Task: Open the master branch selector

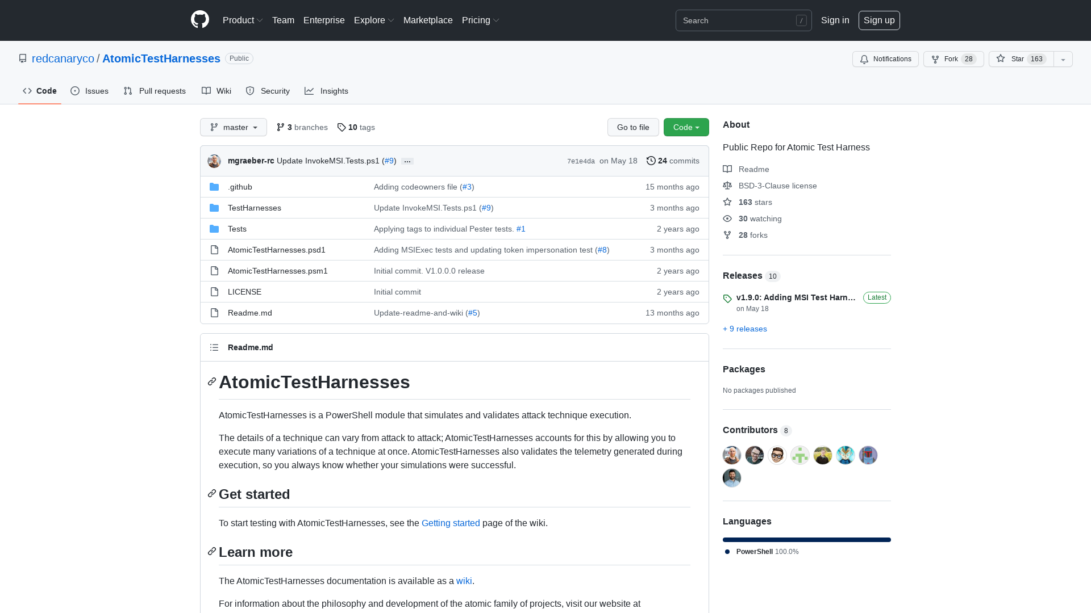Action: (233, 127)
